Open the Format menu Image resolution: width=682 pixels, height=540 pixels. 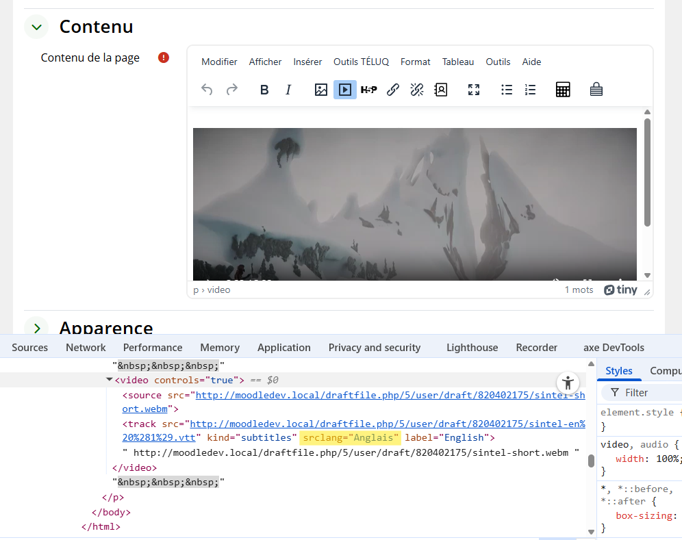tap(416, 62)
